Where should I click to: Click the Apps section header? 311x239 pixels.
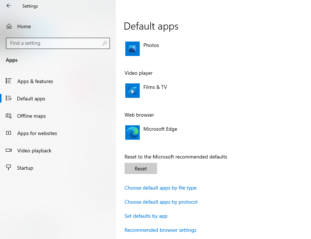point(12,60)
